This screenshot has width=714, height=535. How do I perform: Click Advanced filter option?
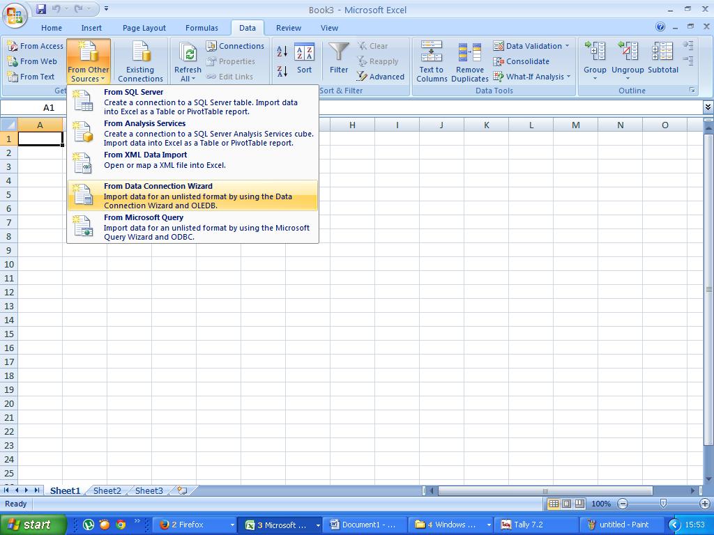coord(381,77)
